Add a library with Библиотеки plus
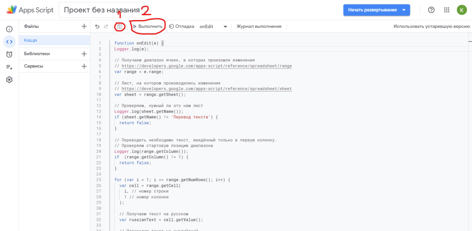472x231 pixels. pyautogui.click(x=84, y=54)
